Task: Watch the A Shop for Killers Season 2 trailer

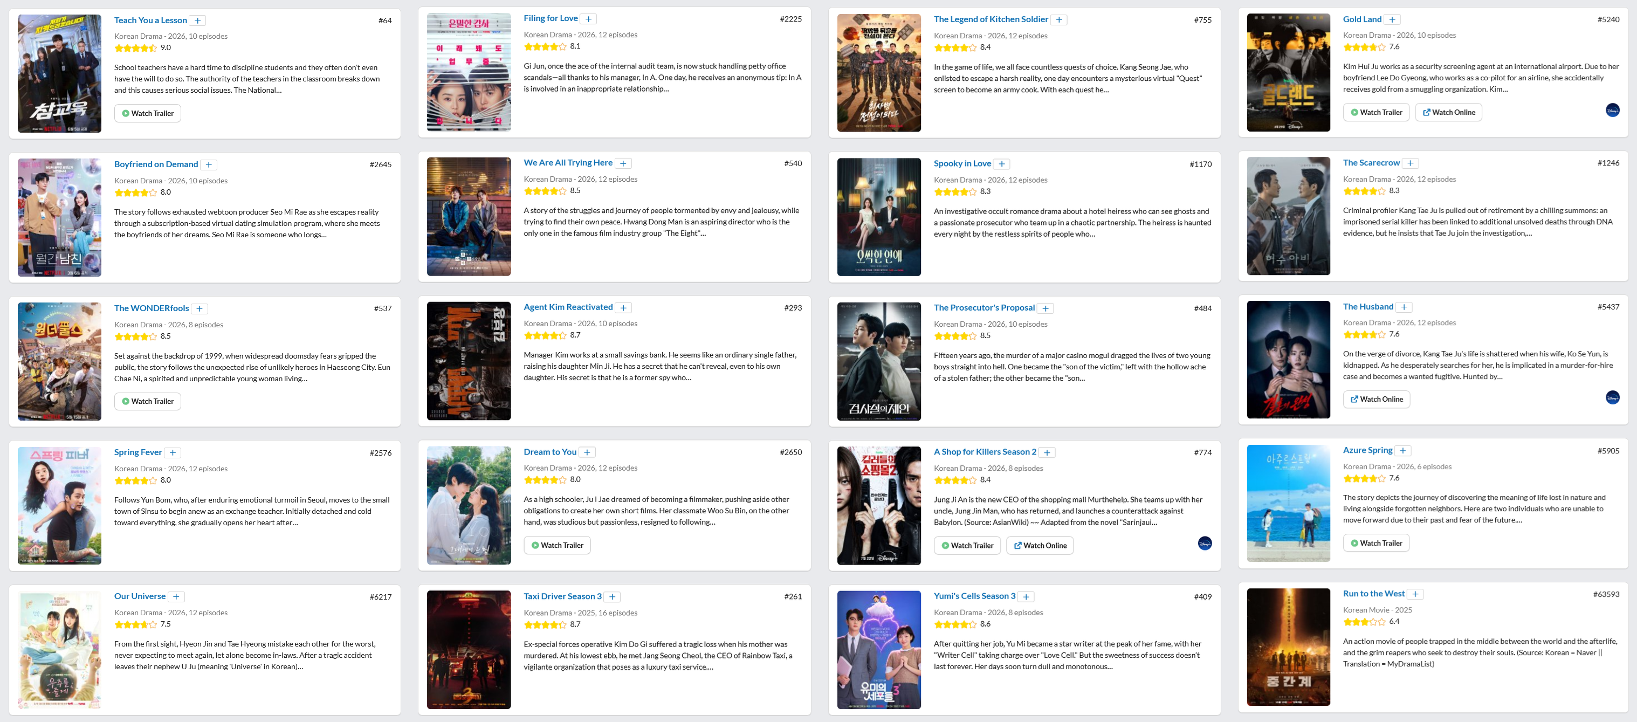Action: pyautogui.click(x=968, y=546)
